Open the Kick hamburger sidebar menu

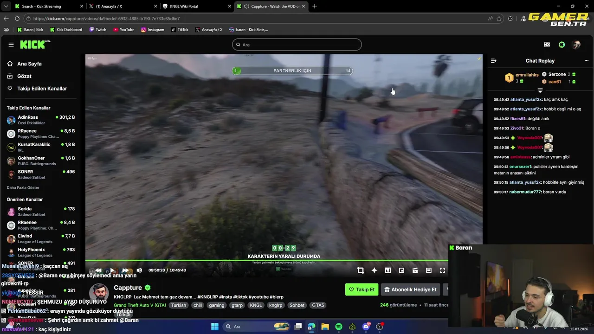coord(11,45)
